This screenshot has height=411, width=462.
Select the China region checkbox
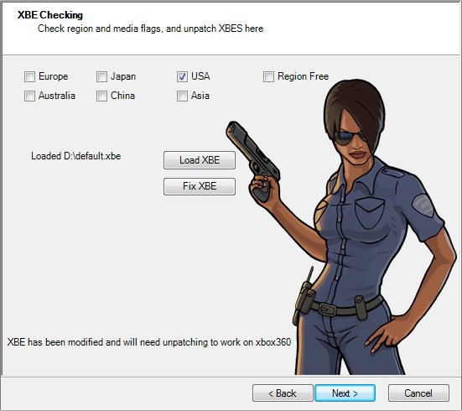point(101,96)
